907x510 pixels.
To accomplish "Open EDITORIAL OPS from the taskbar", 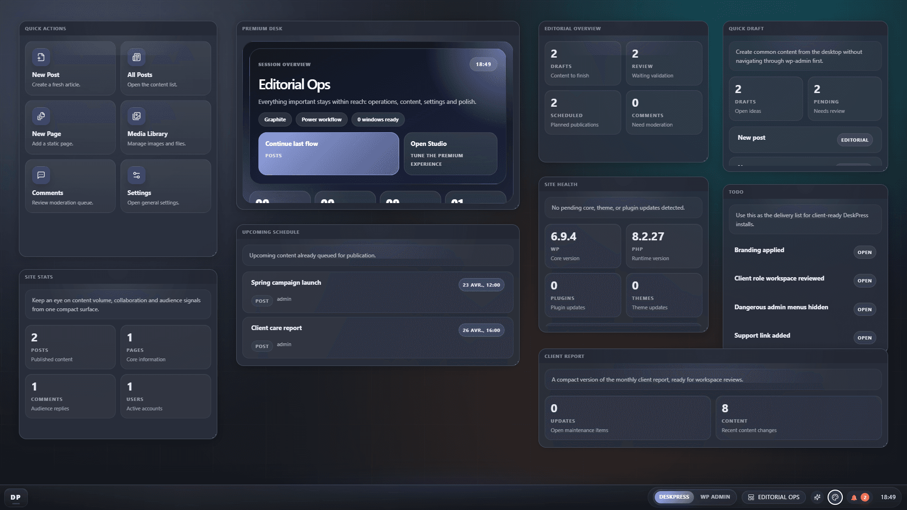I will 773,497.
